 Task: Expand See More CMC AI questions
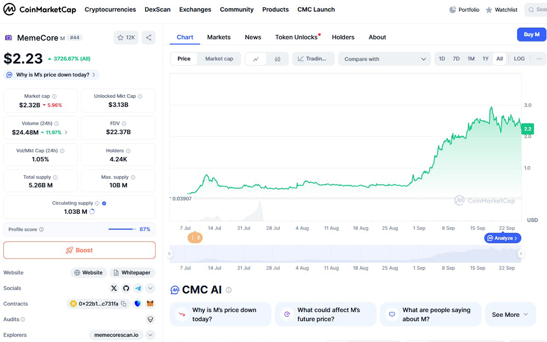510,315
